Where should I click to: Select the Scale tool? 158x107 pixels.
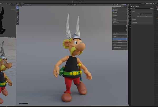pyautogui.click(x=18, y=16)
